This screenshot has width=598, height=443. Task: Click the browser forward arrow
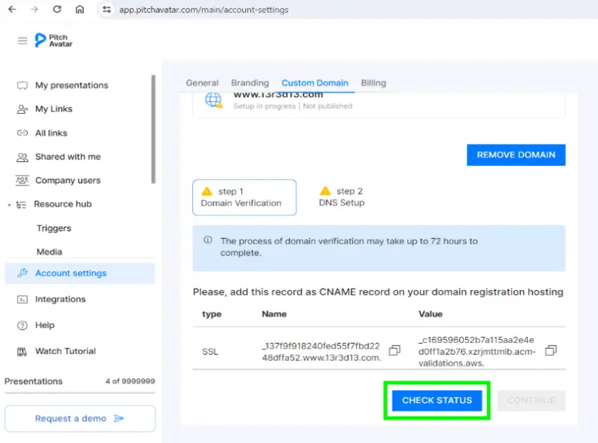(35, 9)
